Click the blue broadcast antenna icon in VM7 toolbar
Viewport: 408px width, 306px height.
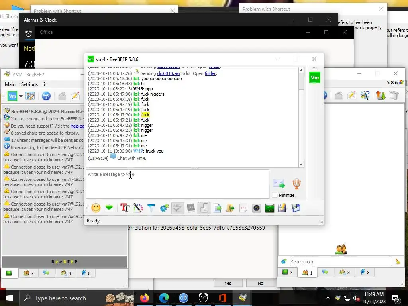point(46,96)
